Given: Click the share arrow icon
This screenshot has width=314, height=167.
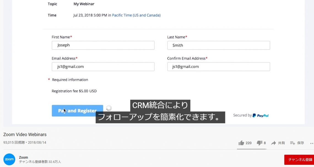Looking at the screenshot, I should 274,143.
